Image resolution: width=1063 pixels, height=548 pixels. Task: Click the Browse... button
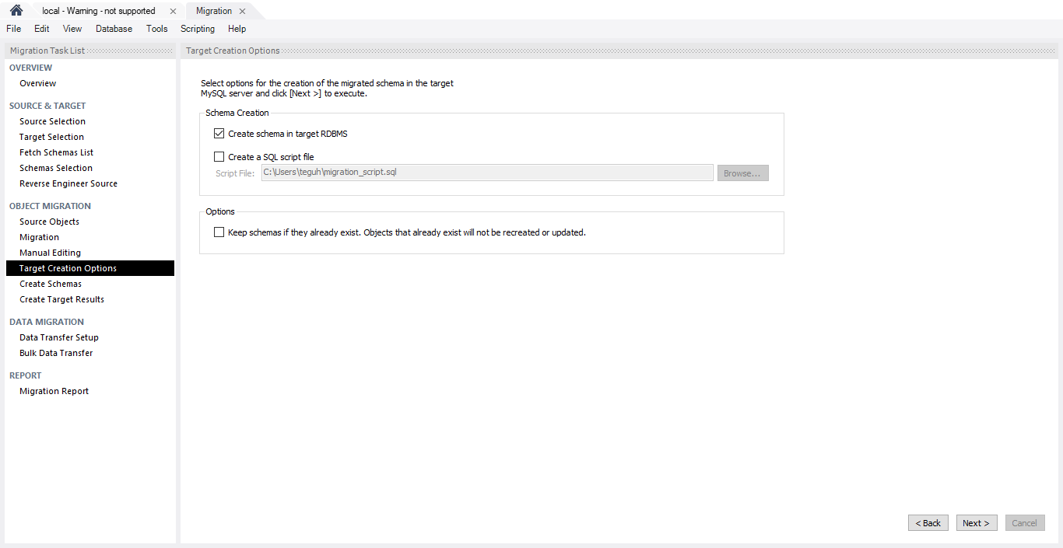click(742, 173)
